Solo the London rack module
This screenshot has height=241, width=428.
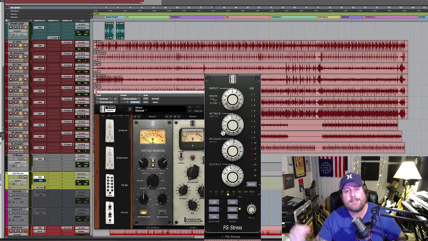pos(179,116)
